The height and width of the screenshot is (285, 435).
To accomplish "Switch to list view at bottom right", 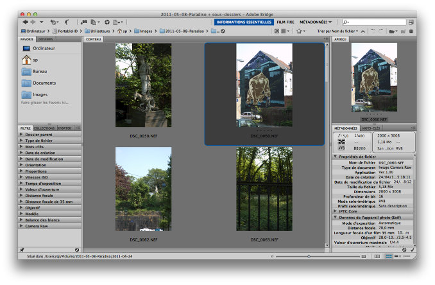I will click(x=406, y=256).
